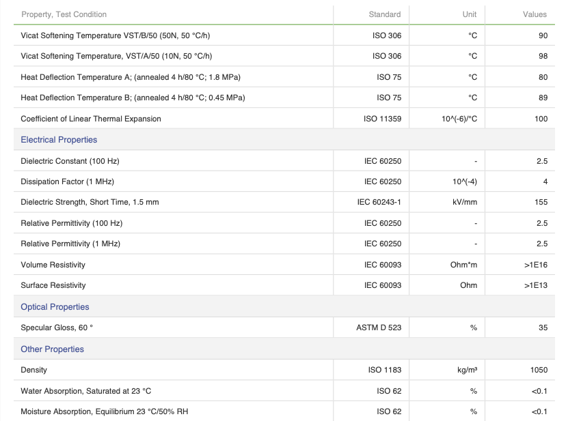Click the Vicat Softening Temperature VST/B/50 row
This screenshot has width=568, height=421.
pos(284,35)
